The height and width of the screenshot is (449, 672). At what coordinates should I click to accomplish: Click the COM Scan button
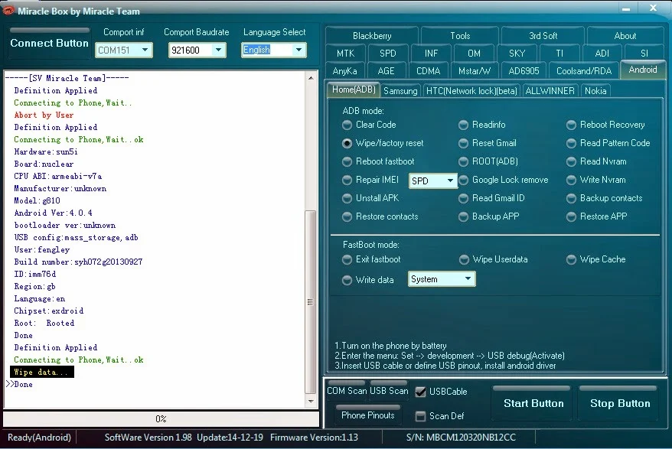(x=347, y=390)
